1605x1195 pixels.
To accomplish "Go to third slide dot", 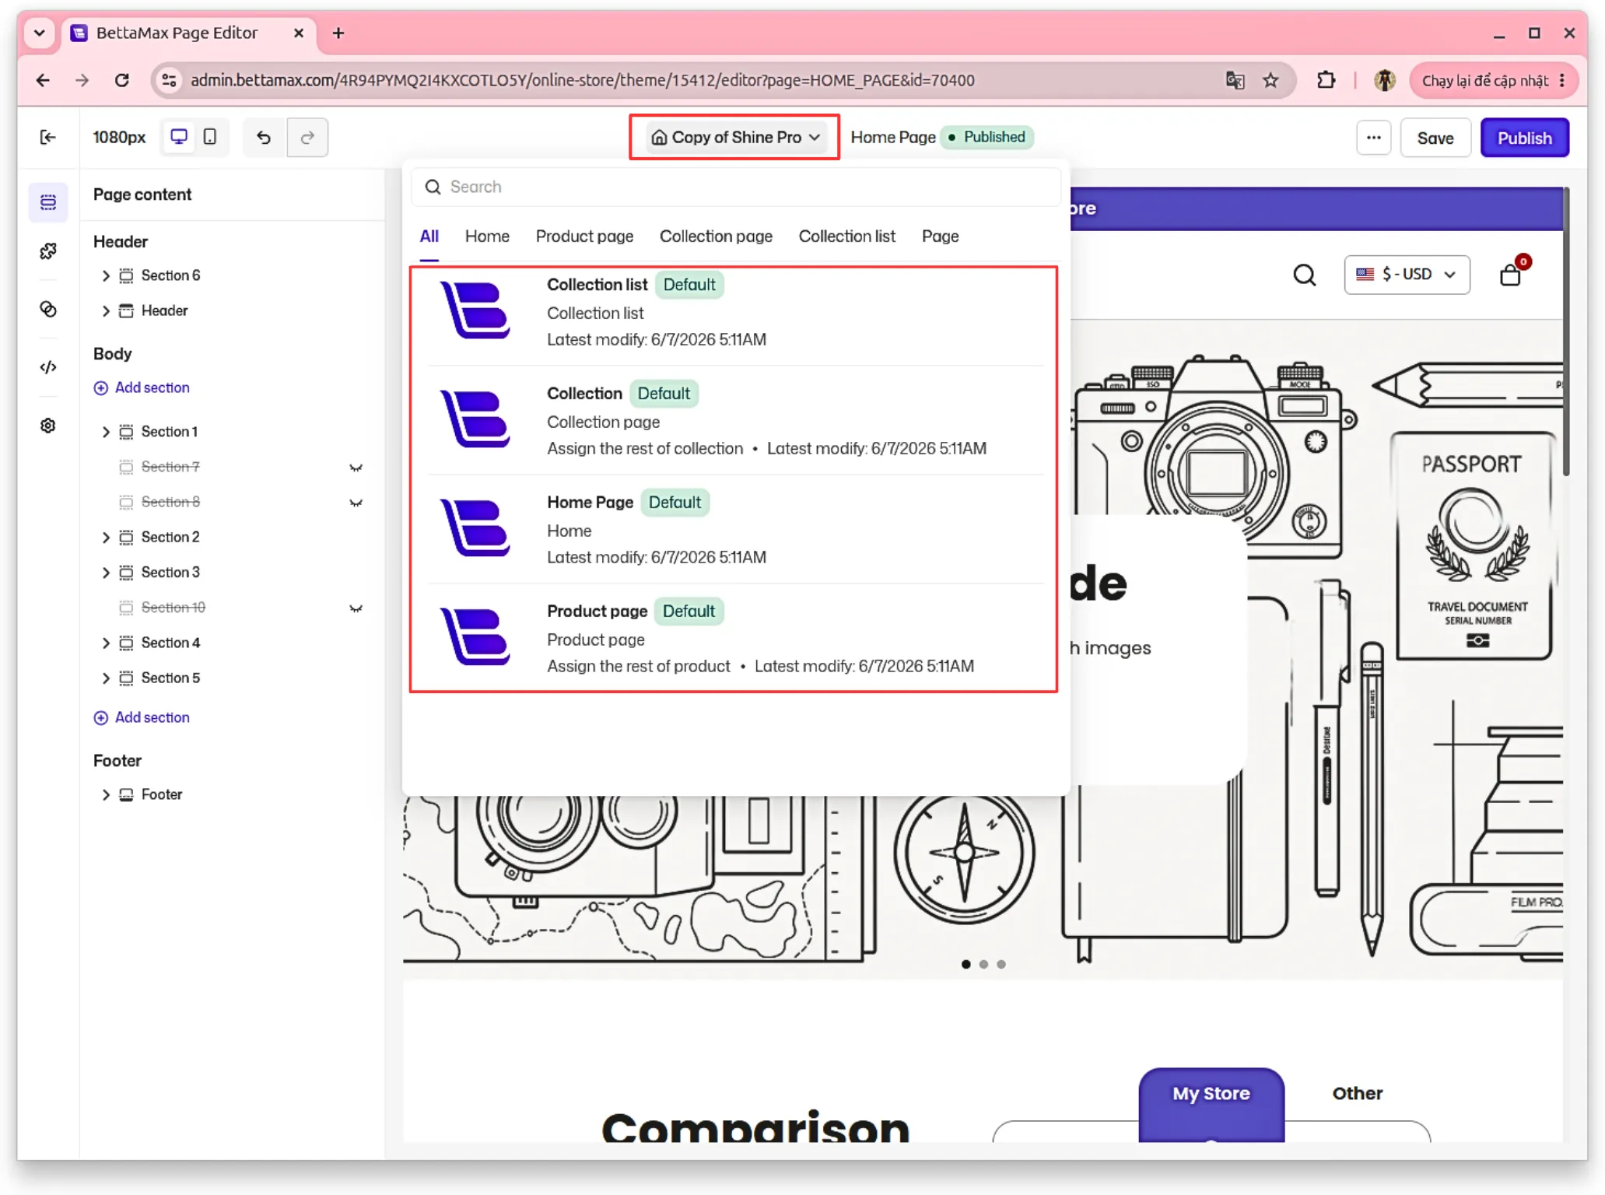I will click(1001, 965).
